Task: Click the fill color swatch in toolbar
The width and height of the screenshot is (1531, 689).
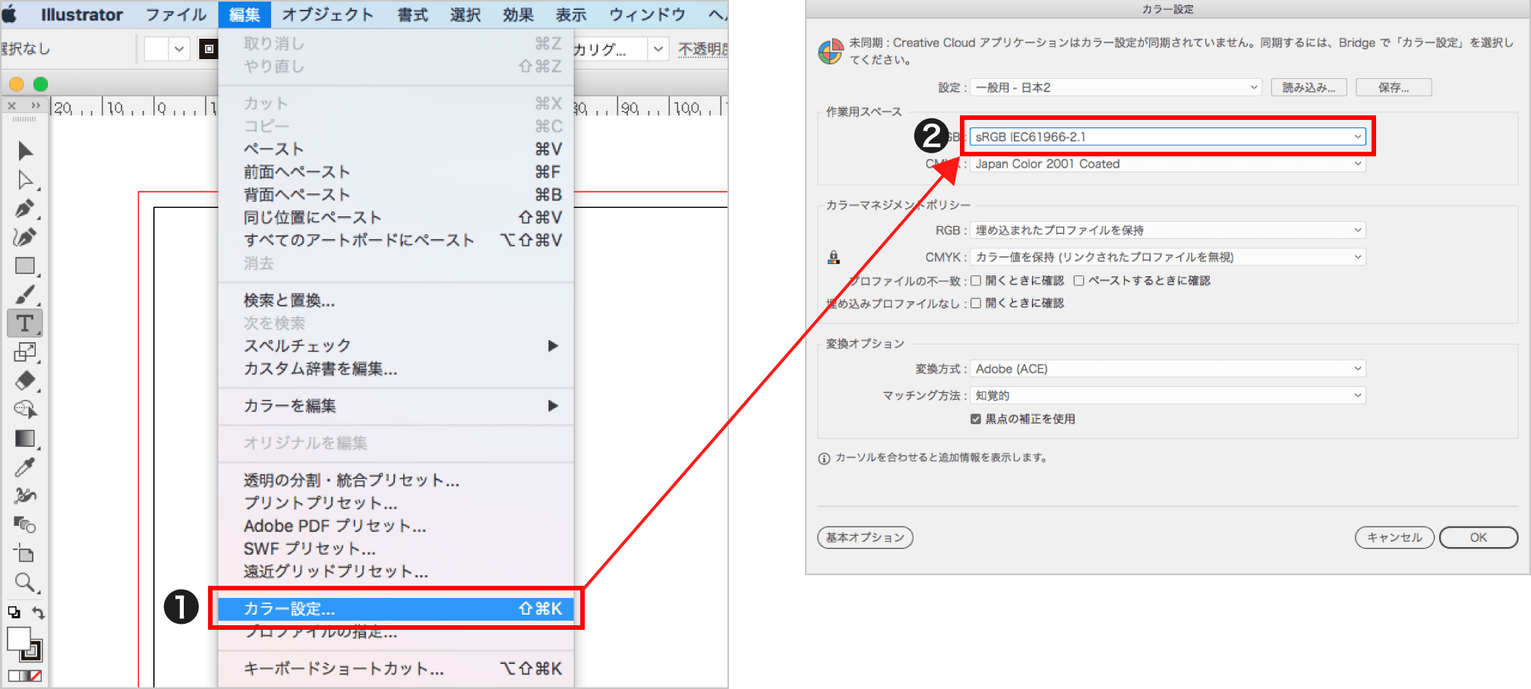Action: coord(18,639)
